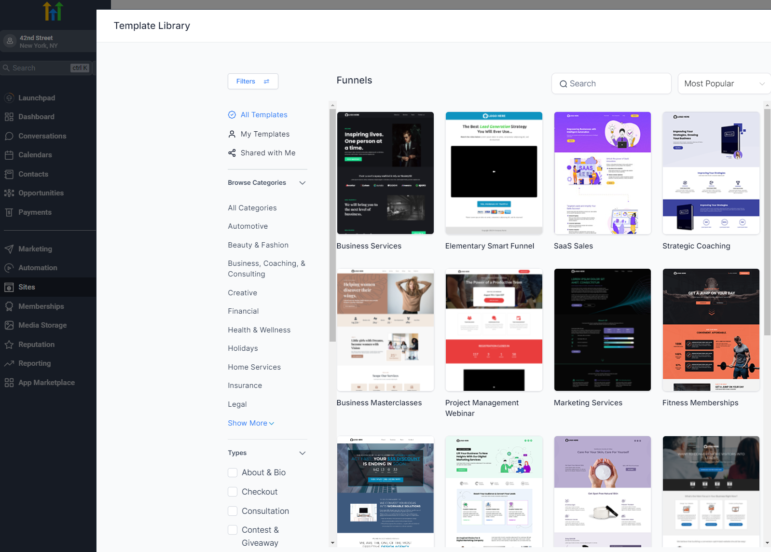Screen dimensions: 771x552
Task: Collapse the Browse Categories section
Action: point(303,183)
